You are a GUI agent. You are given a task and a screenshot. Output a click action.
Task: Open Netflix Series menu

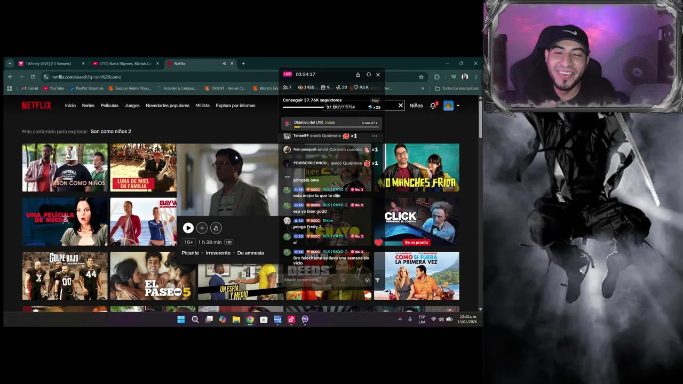click(88, 106)
